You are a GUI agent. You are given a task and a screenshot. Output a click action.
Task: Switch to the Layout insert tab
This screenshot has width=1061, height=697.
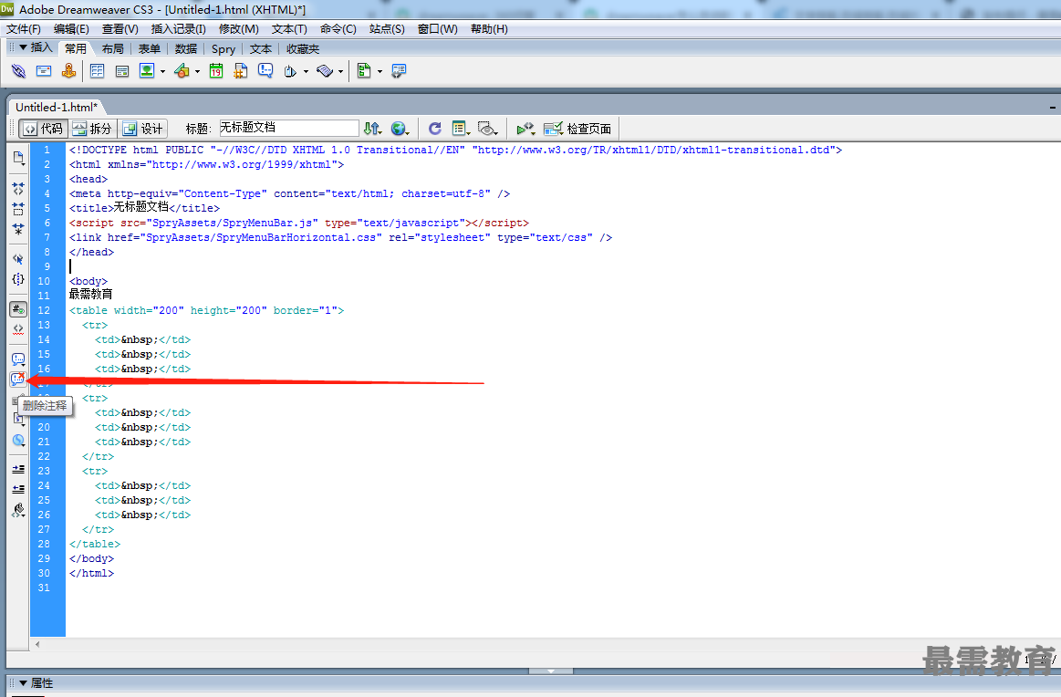(x=113, y=48)
